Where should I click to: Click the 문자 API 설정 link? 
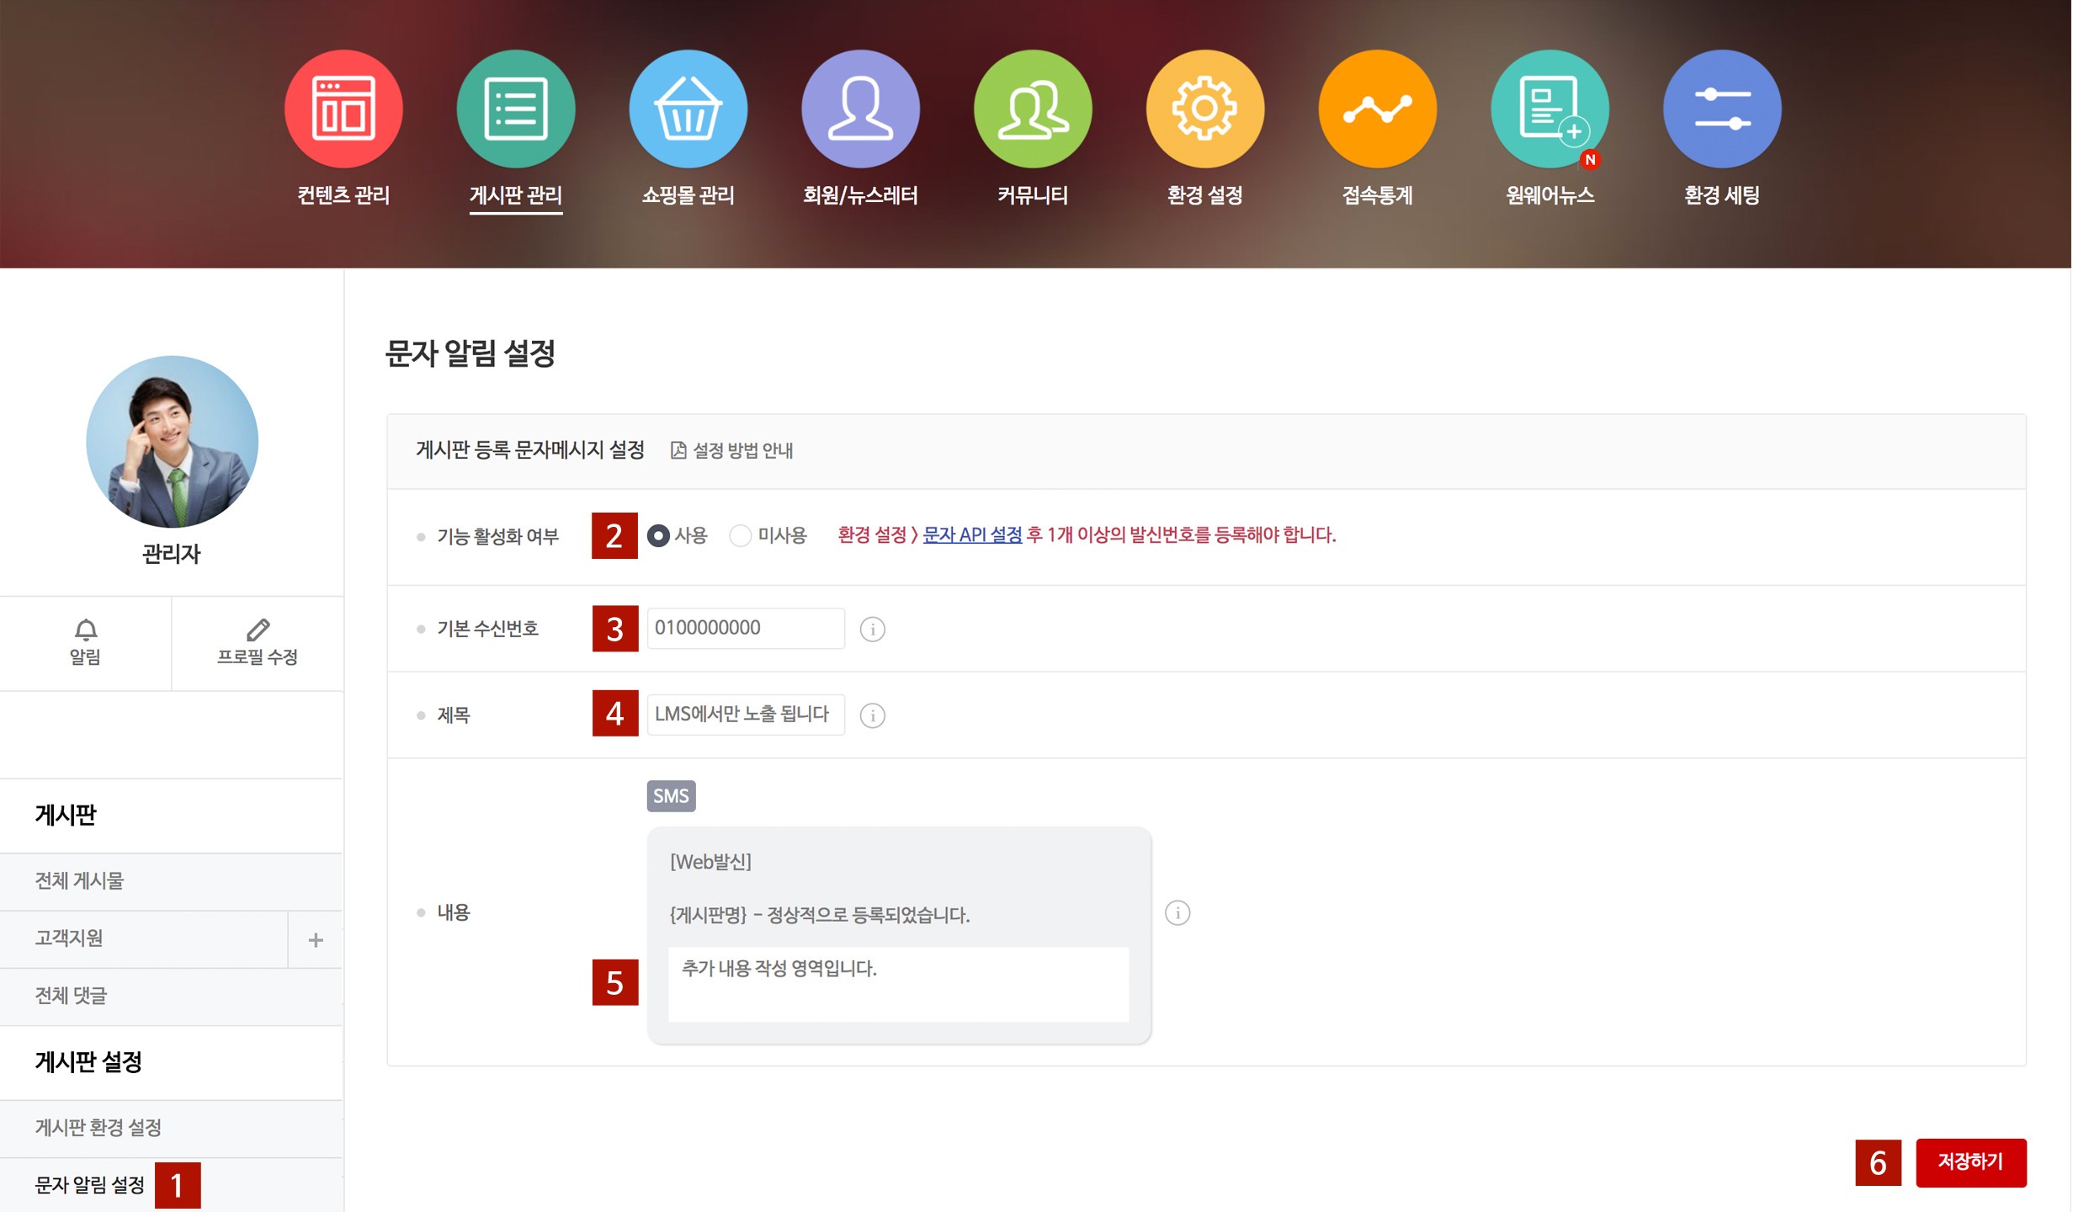(972, 534)
